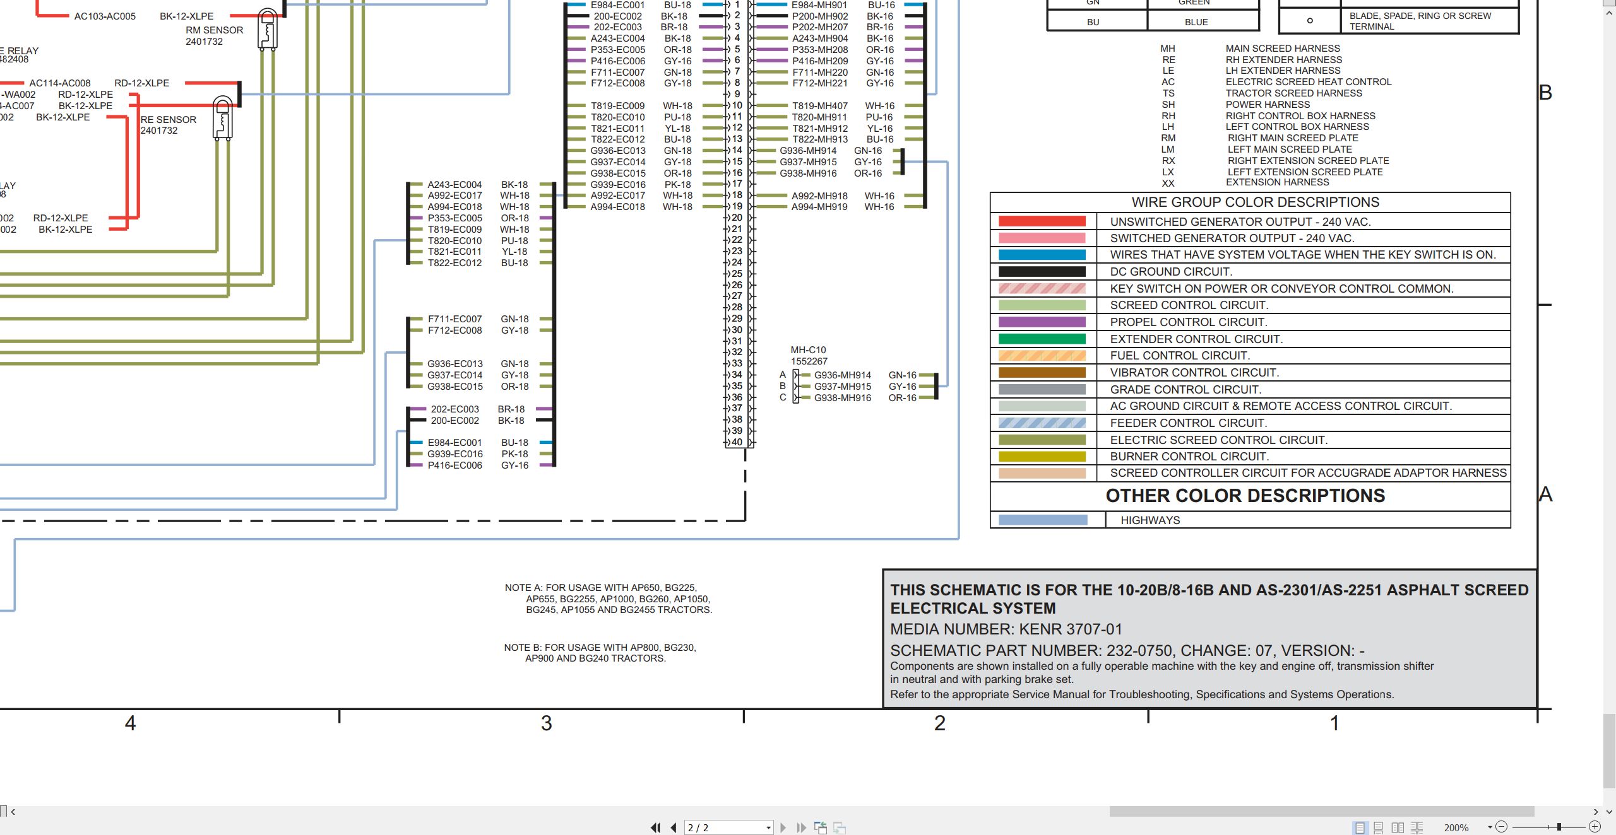Click the next view navigation icon

(x=840, y=827)
